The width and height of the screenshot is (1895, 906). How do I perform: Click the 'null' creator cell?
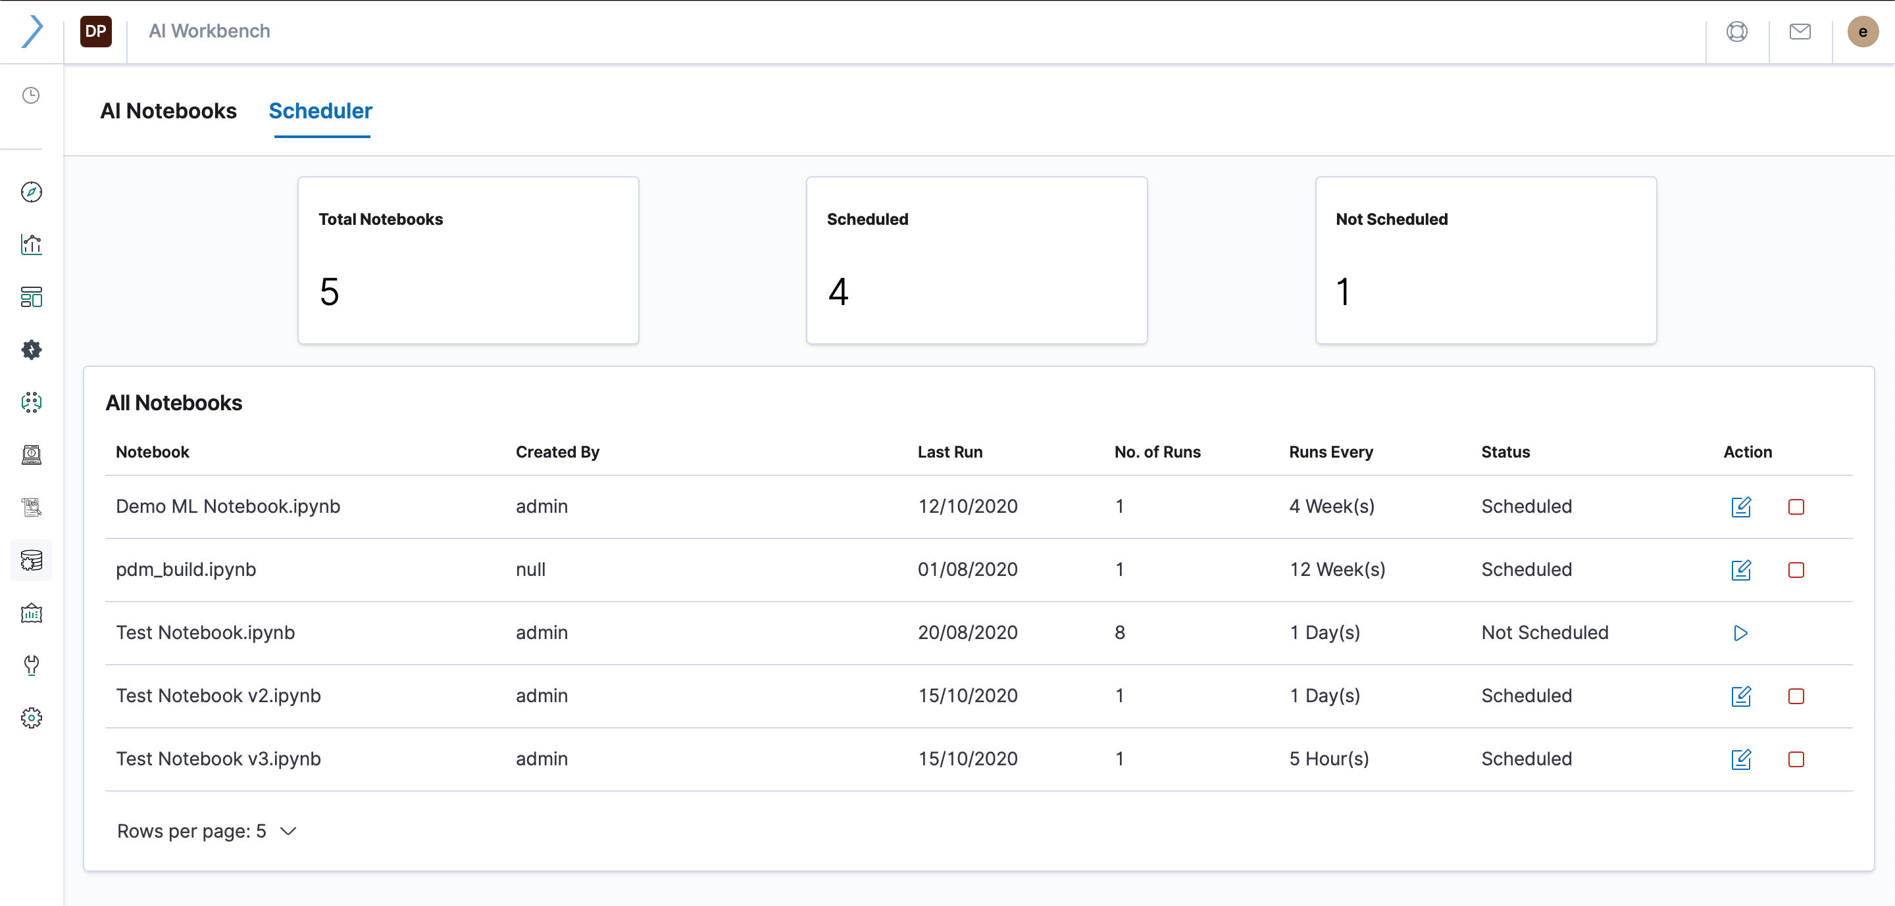[x=530, y=569]
